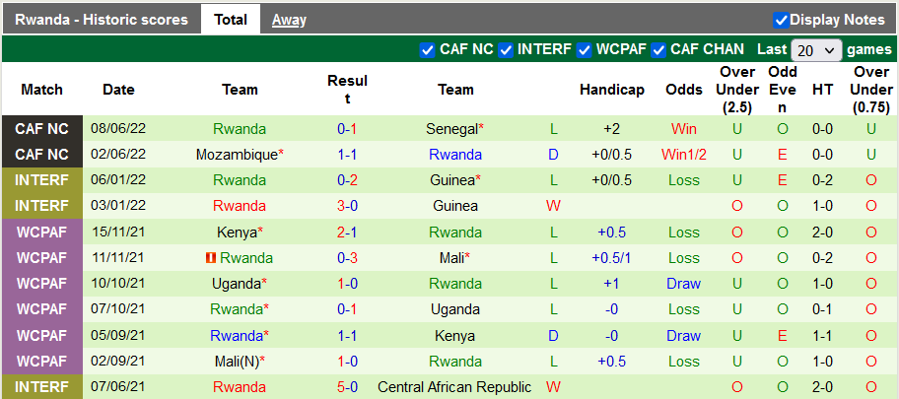Viewport: 899px width, 399px height.
Task: Uncheck the CAF NC filter checkbox
Action: 427,49
